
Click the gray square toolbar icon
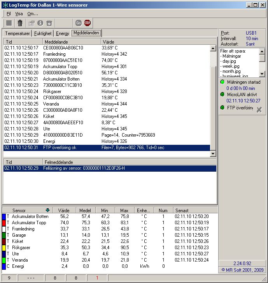pos(9,23)
